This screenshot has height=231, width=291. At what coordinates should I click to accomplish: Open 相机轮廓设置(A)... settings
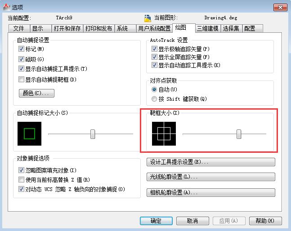(x=211, y=192)
